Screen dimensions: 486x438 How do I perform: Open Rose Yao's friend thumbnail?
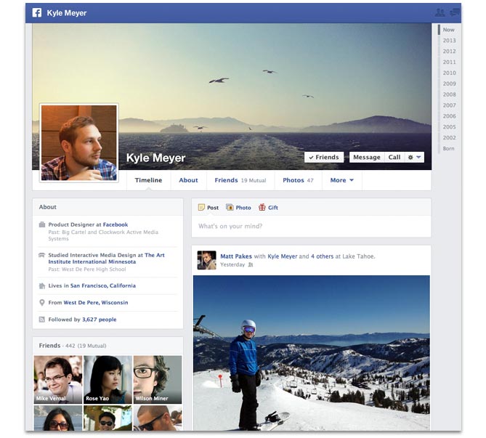pyautogui.click(x=108, y=379)
